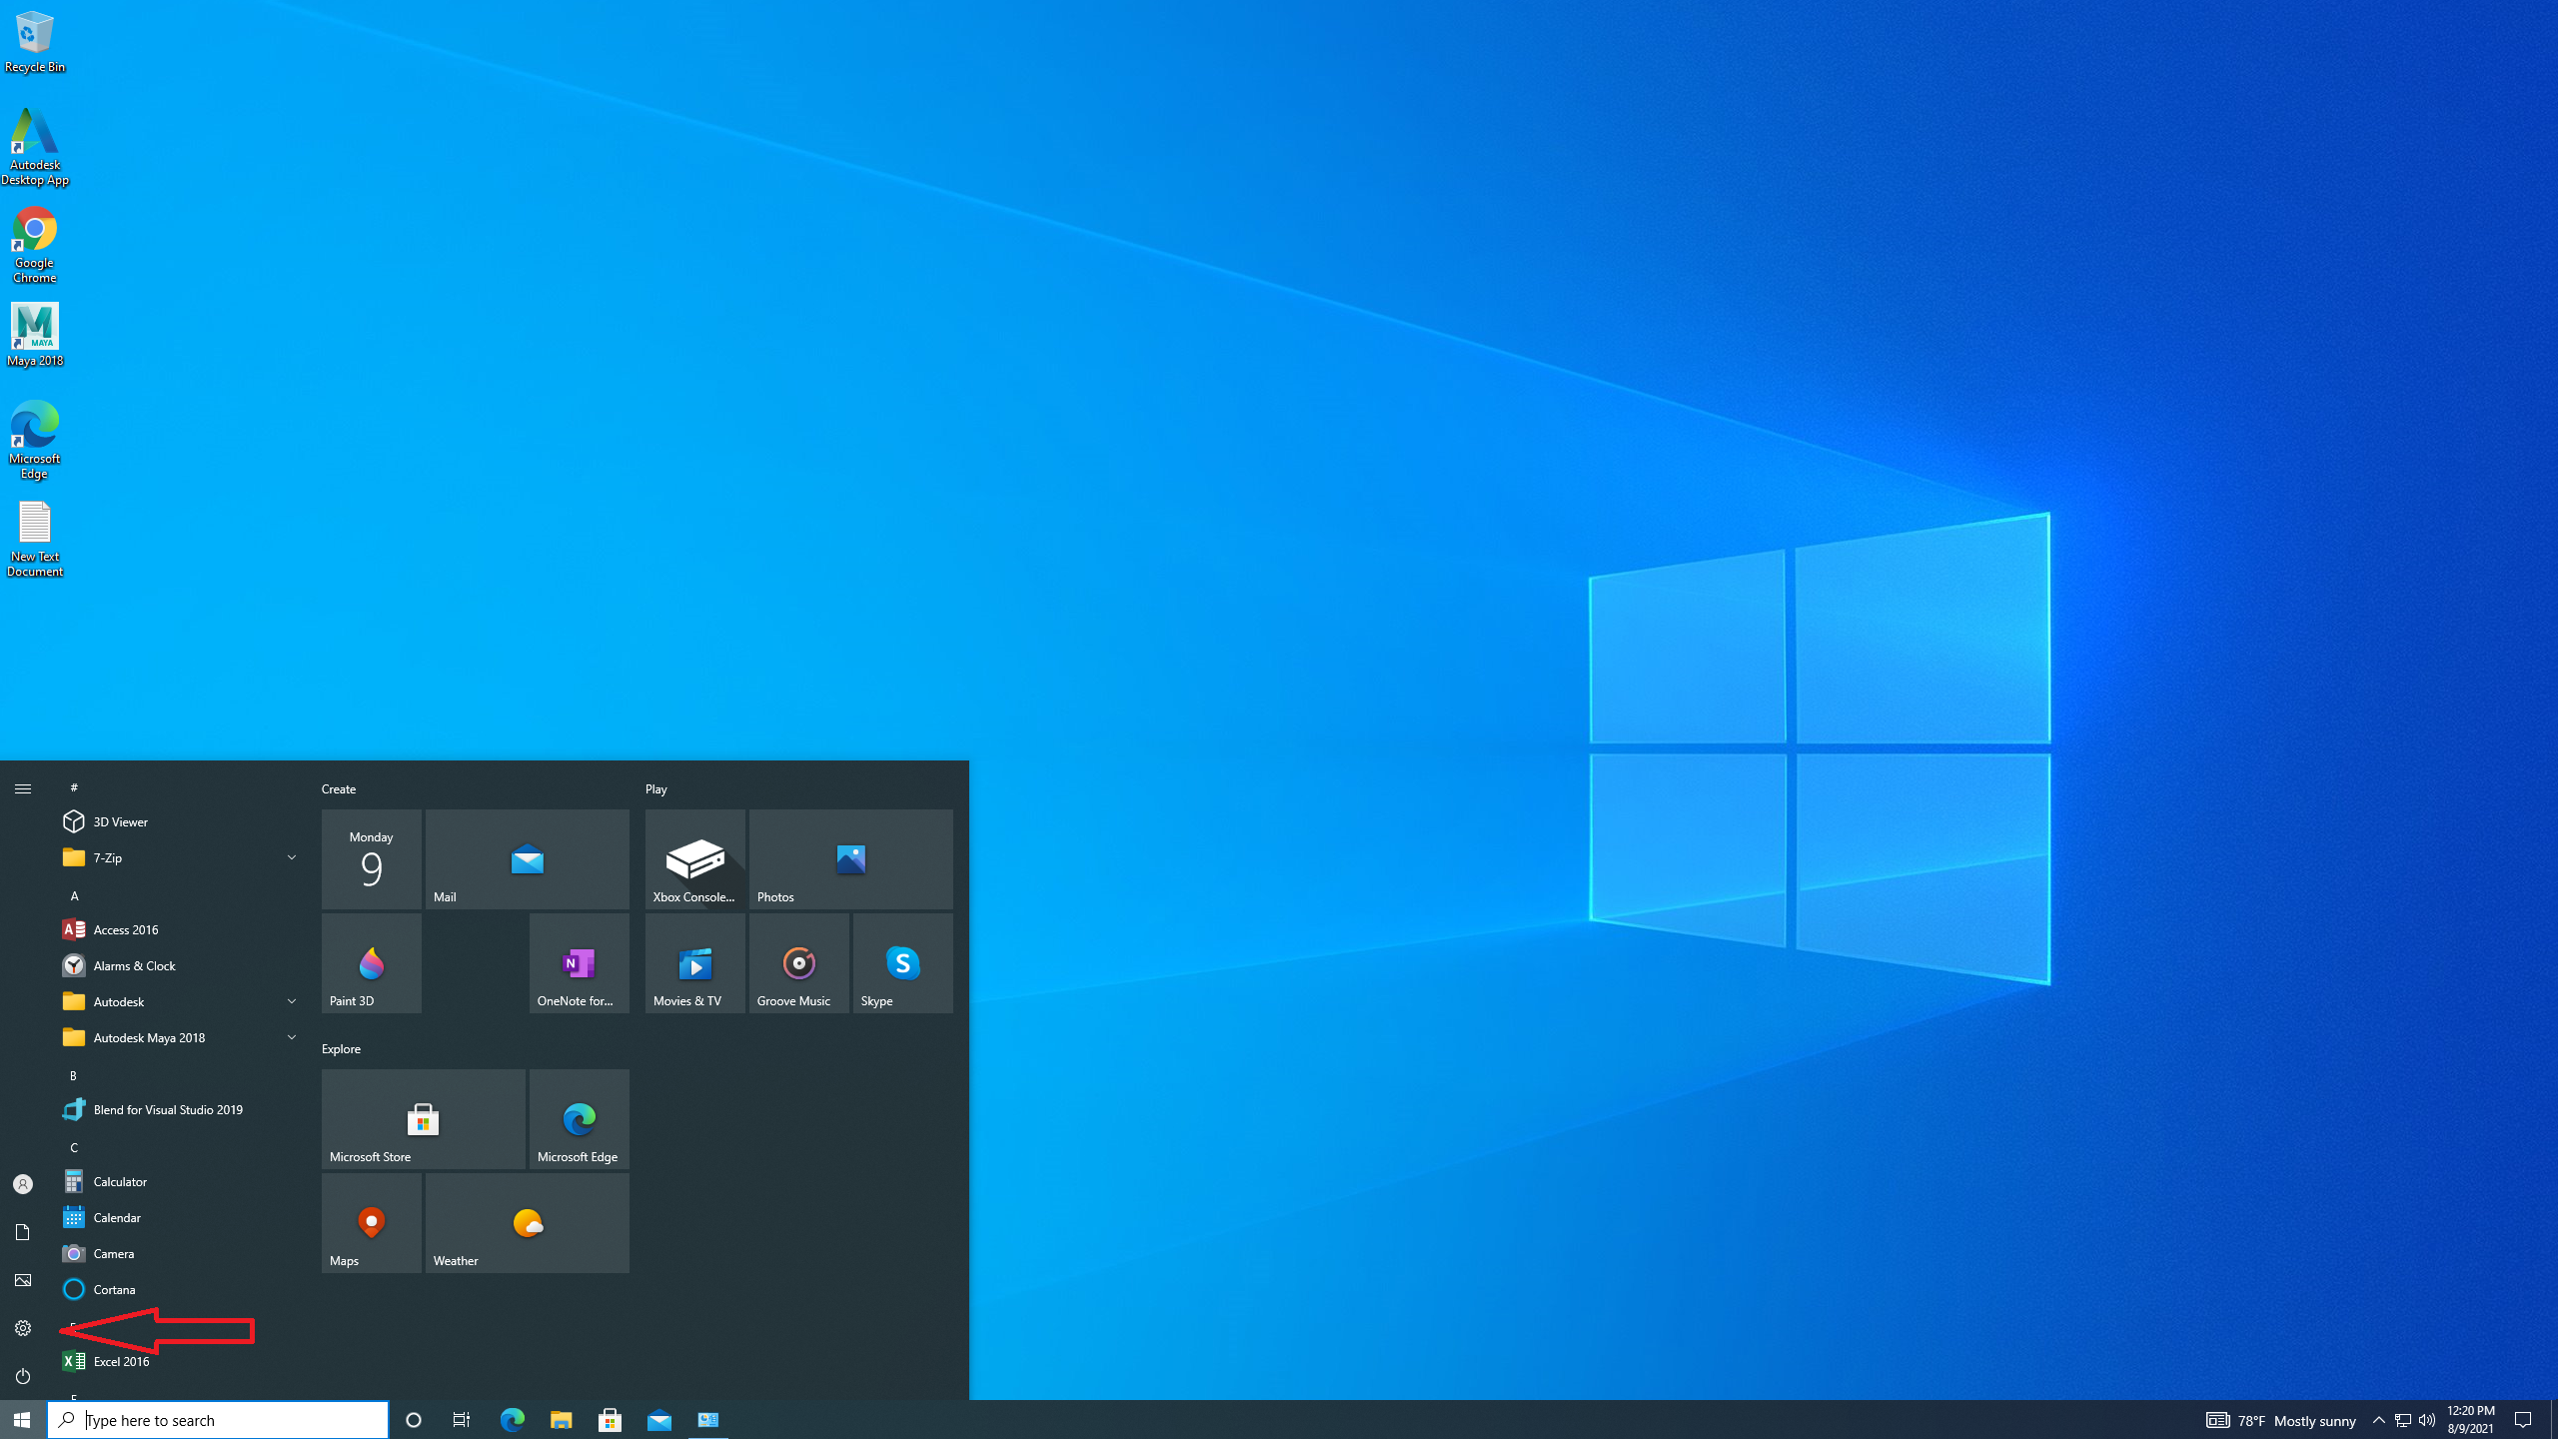Click the user account icon in Start sidebar
Viewport: 2558px width, 1439px height.
click(x=23, y=1184)
